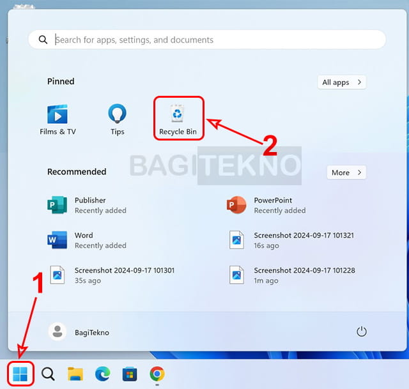
Task: Open Microsoft Store from taskbar
Action: [130, 374]
